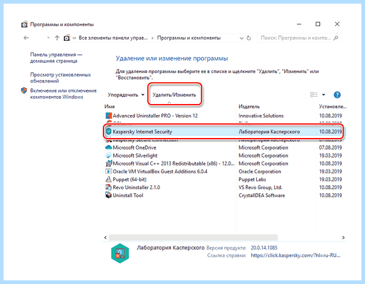365x284 pixels.
Task: Click product version 20.0.14.1085 value
Action: [264, 248]
